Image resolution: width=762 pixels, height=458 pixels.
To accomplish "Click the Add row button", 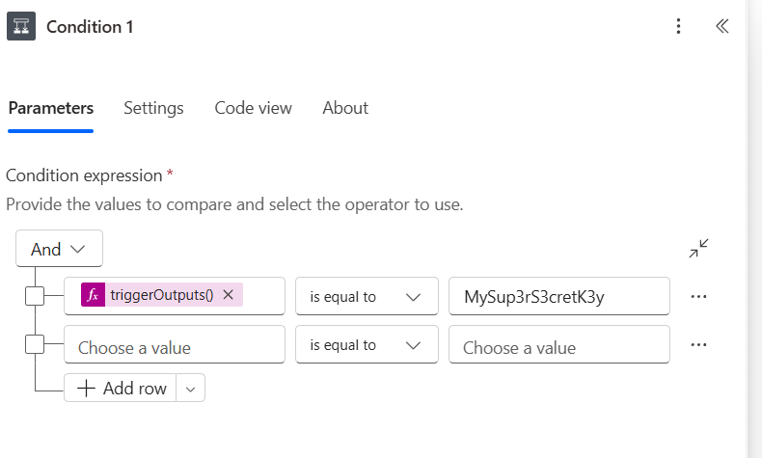I will pyautogui.click(x=122, y=389).
